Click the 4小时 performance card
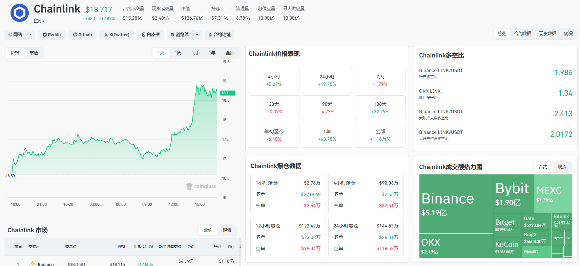This screenshot has height=266, width=580. [274, 80]
